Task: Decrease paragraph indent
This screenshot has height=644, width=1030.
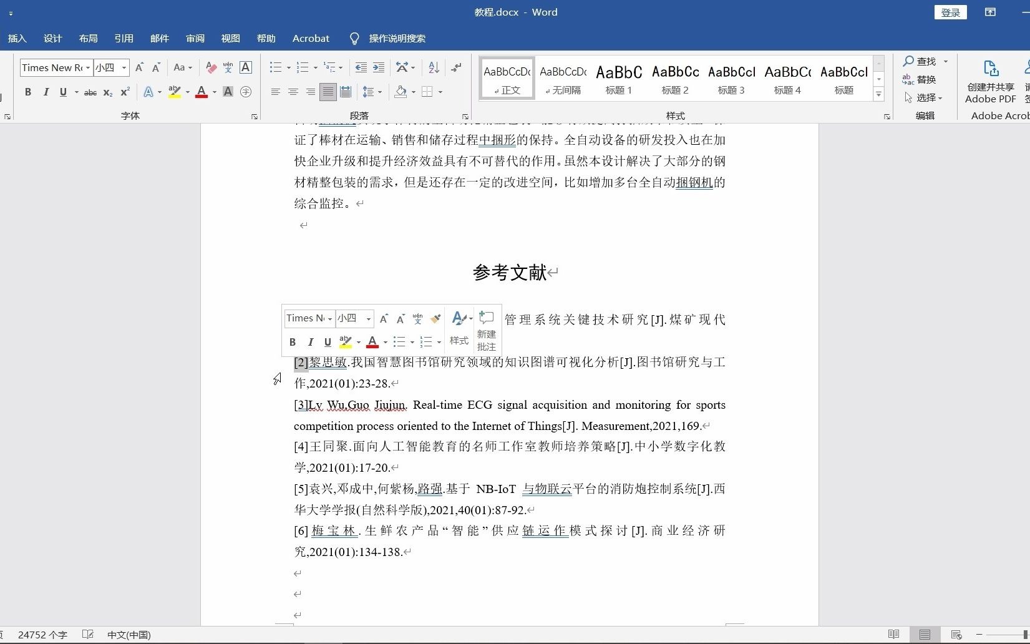Action: tap(361, 67)
